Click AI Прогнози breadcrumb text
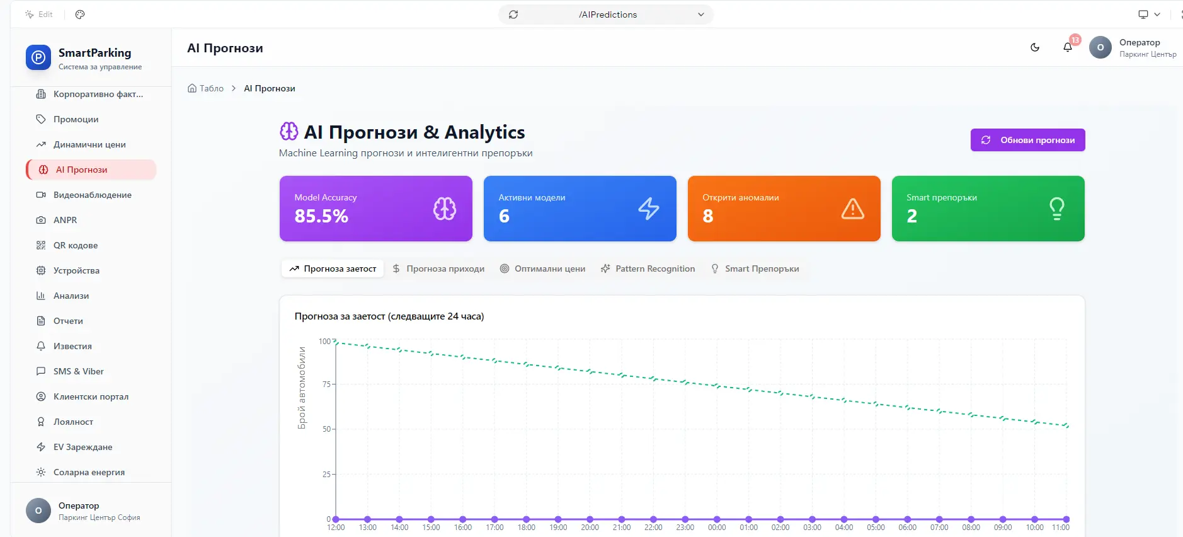Image resolution: width=1183 pixels, height=537 pixels. 270,88
